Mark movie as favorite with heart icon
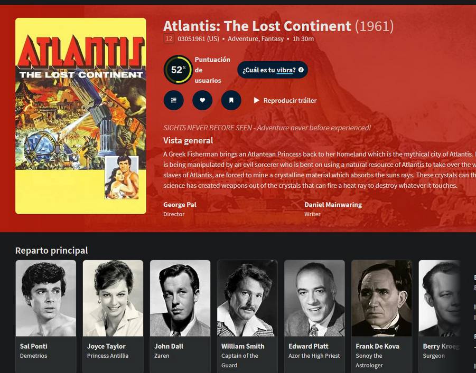This screenshot has height=373, width=476. [x=202, y=100]
